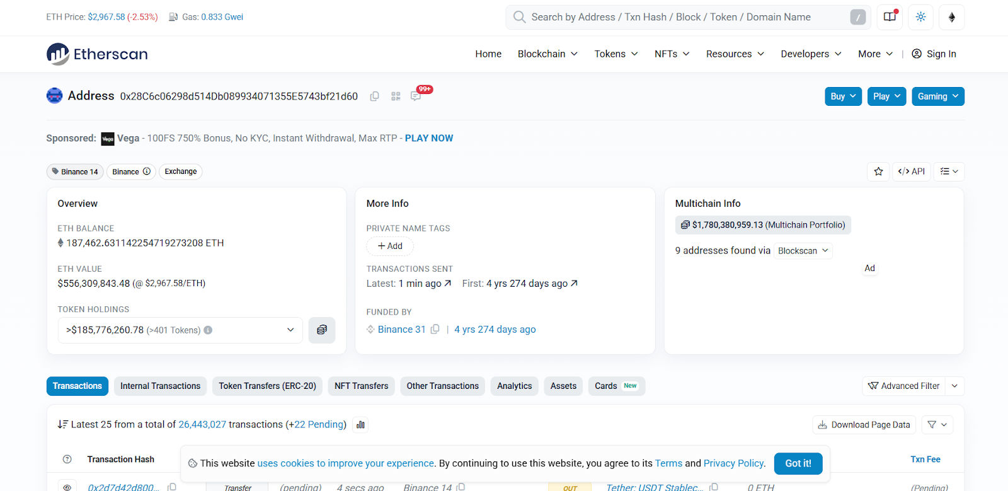
Task: Copy the address to clipboard
Action: tap(374, 96)
